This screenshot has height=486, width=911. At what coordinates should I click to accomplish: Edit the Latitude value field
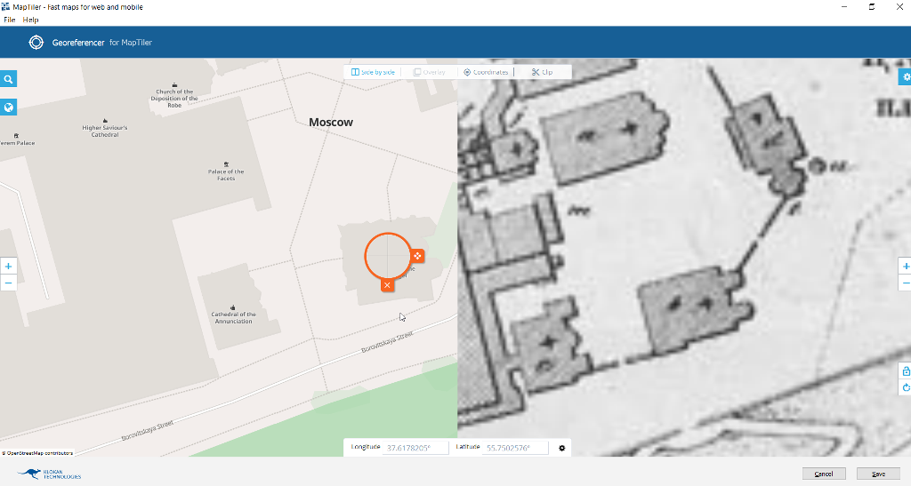tap(515, 448)
